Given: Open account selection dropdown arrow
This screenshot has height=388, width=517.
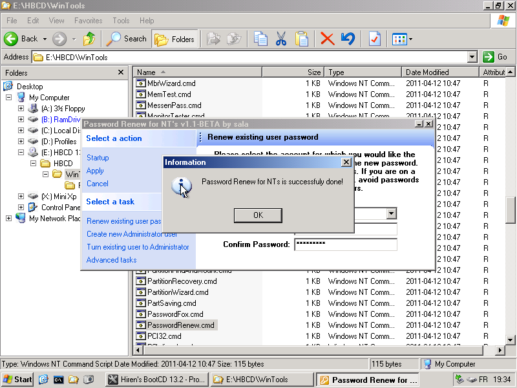Looking at the screenshot, I should [x=392, y=213].
